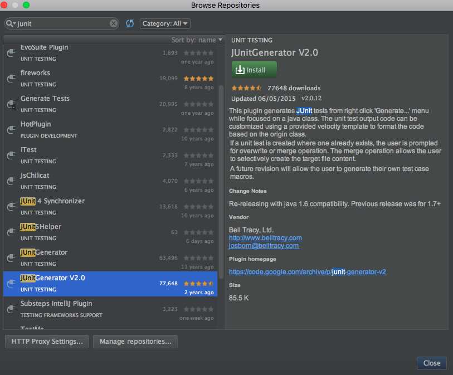Click the star rating beside 77648 downloads
This screenshot has height=375, width=453.
246,88
